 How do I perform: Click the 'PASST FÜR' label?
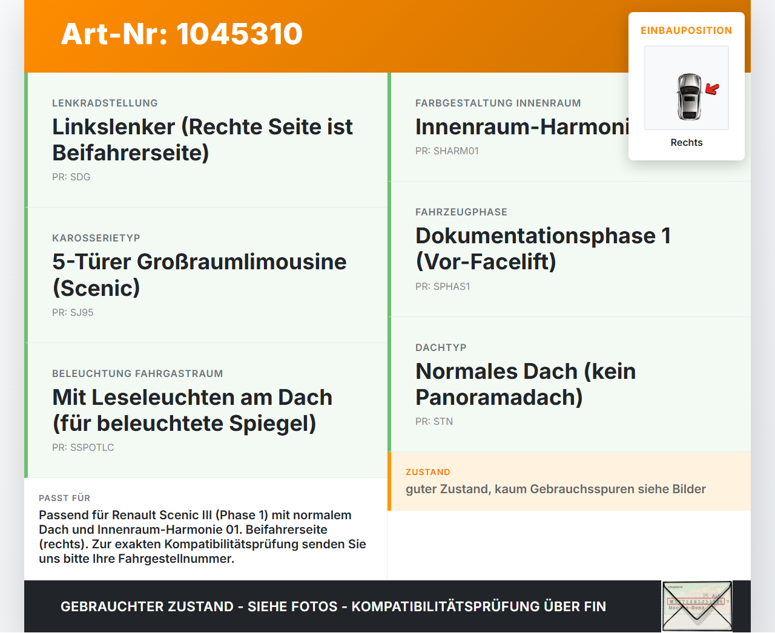pyautogui.click(x=64, y=498)
